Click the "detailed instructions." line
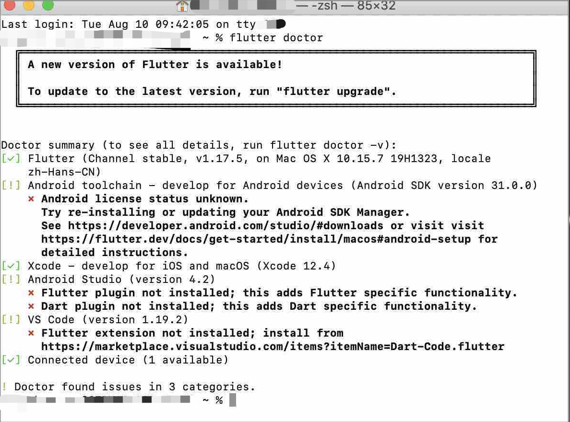This screenshot has width=570, height=422. pos(115,253)
